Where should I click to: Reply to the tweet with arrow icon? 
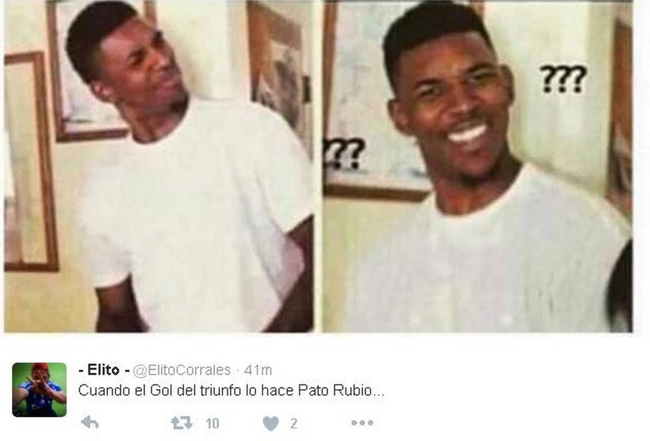coord(90,423)
